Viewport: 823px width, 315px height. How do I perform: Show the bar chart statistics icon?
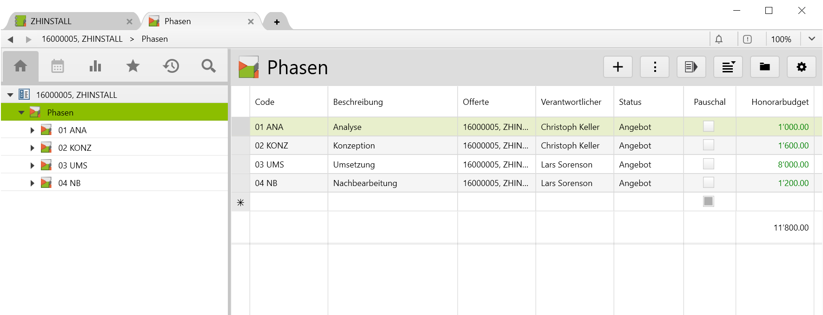coord(95,66)
